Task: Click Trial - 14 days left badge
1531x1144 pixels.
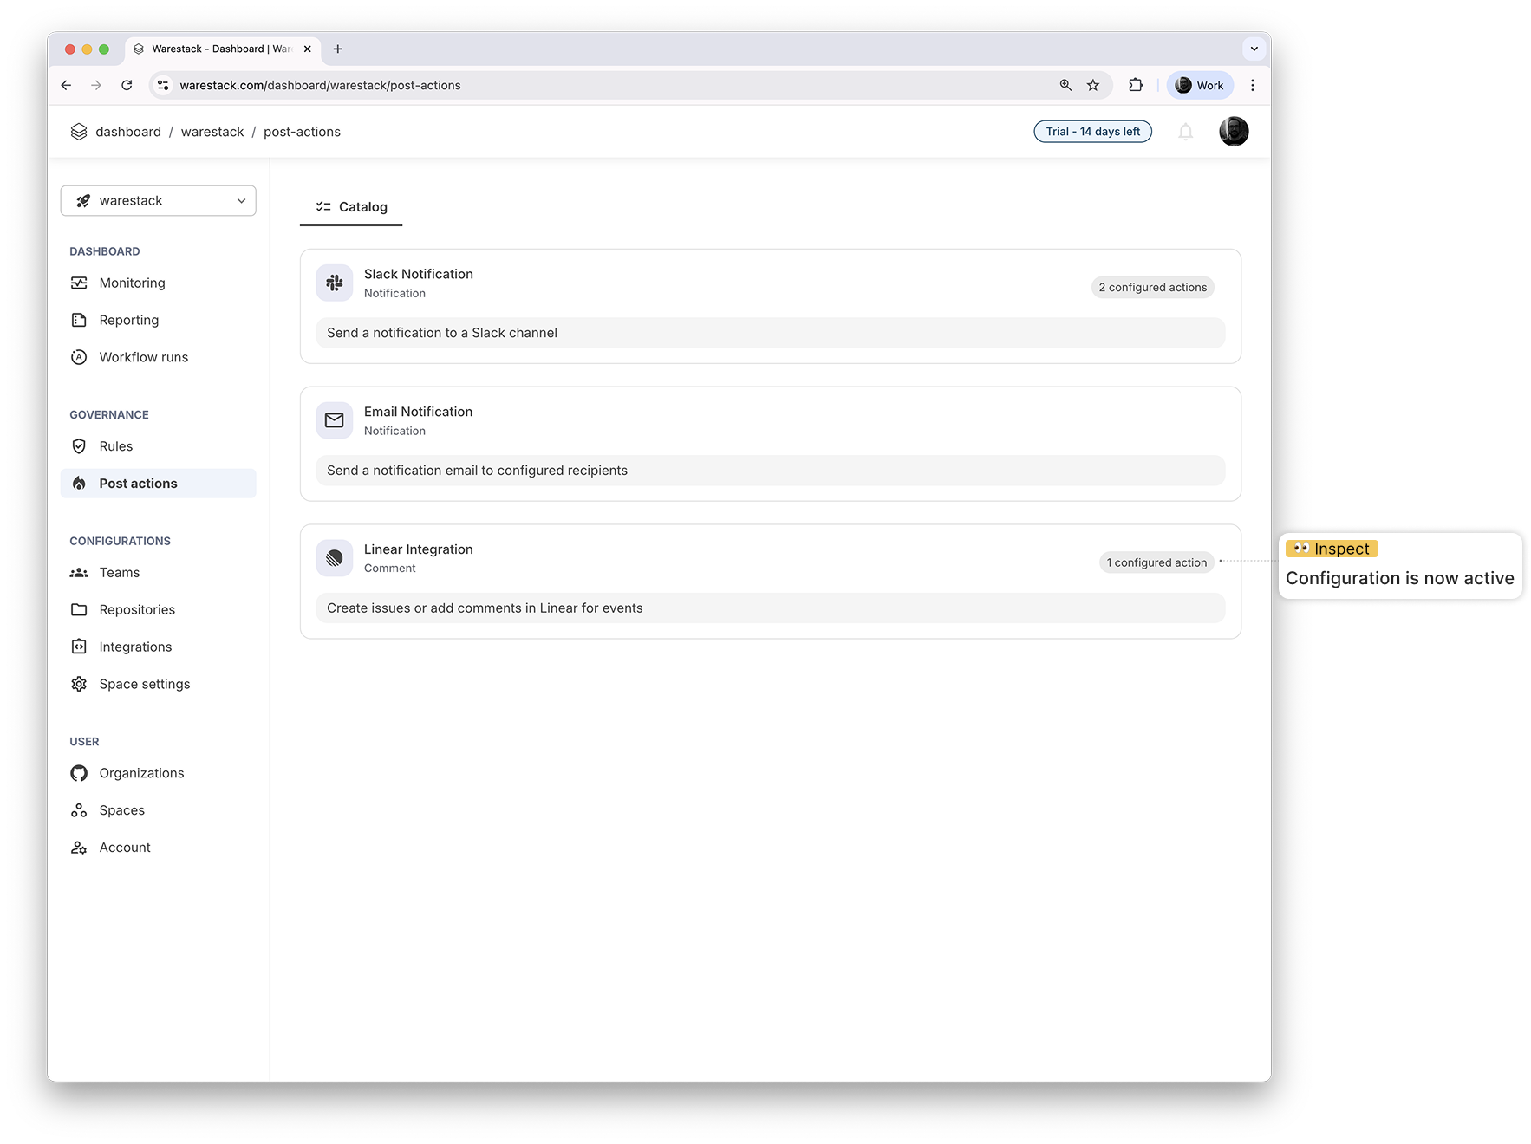Action: 1092,132
